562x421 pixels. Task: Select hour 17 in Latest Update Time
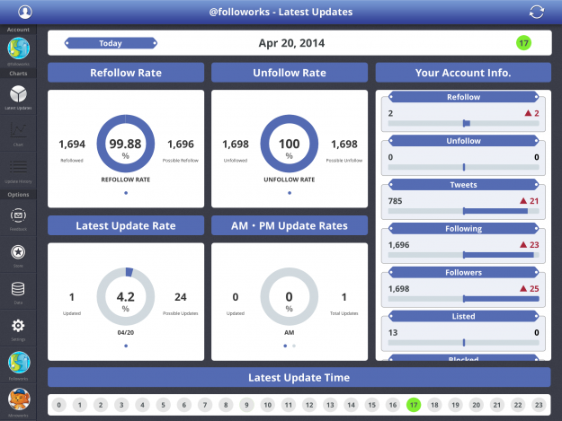413,405
